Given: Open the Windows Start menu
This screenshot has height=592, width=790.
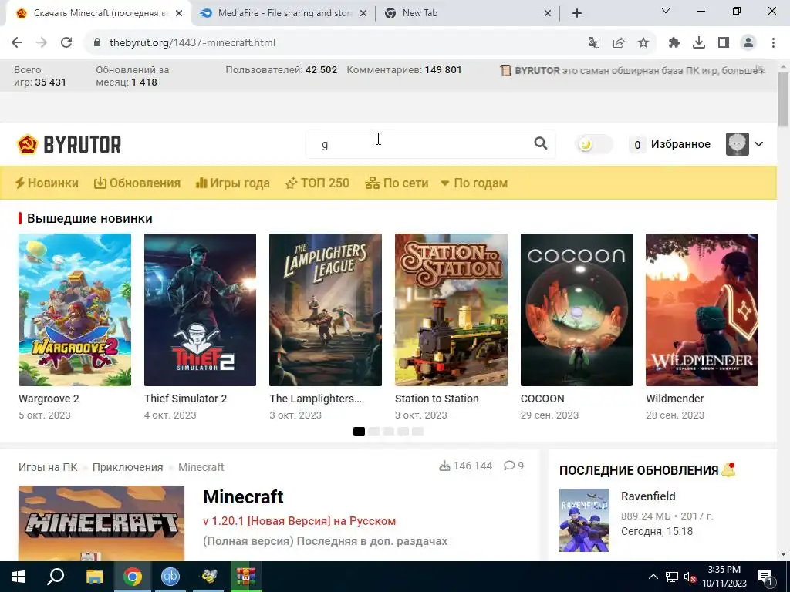Looking at the screenshot, I should 19,577.
